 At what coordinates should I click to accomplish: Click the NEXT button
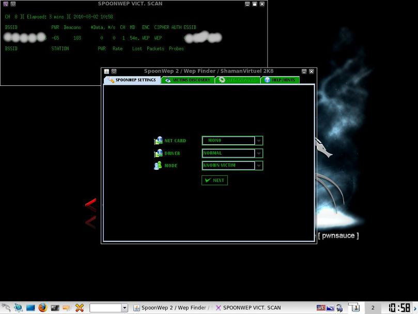(x=214, y=180)
